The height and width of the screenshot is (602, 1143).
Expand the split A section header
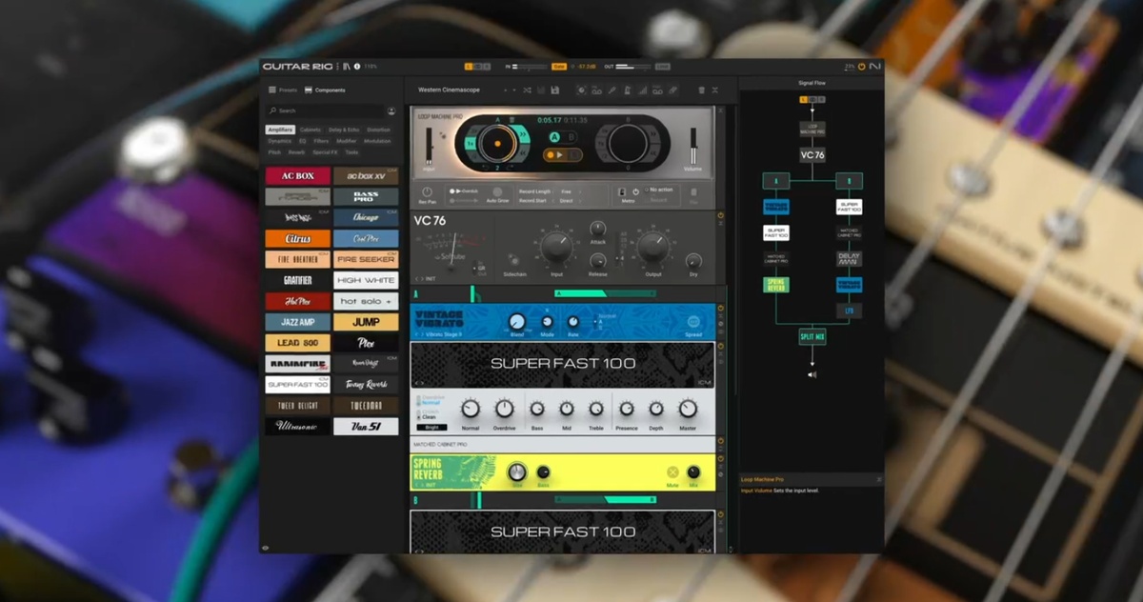click(x=415, y=293)
